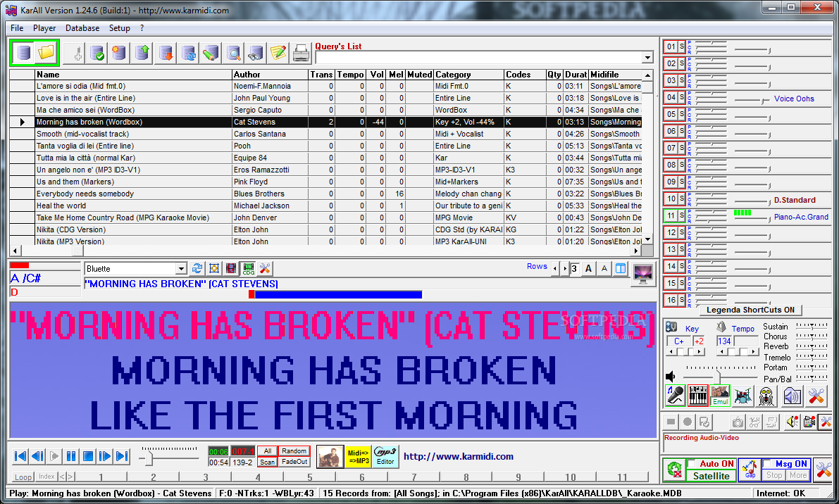839x504 pixels.
Task: Click the Satellite recycle icon
Action: pos(675,470)
